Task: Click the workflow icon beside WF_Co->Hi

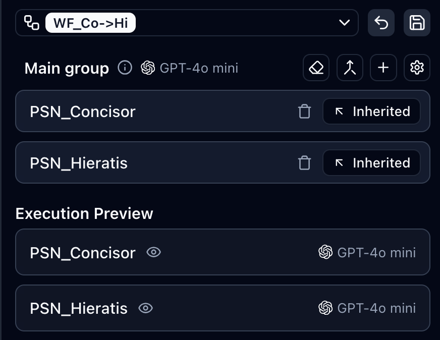Action: coord(32,23)
